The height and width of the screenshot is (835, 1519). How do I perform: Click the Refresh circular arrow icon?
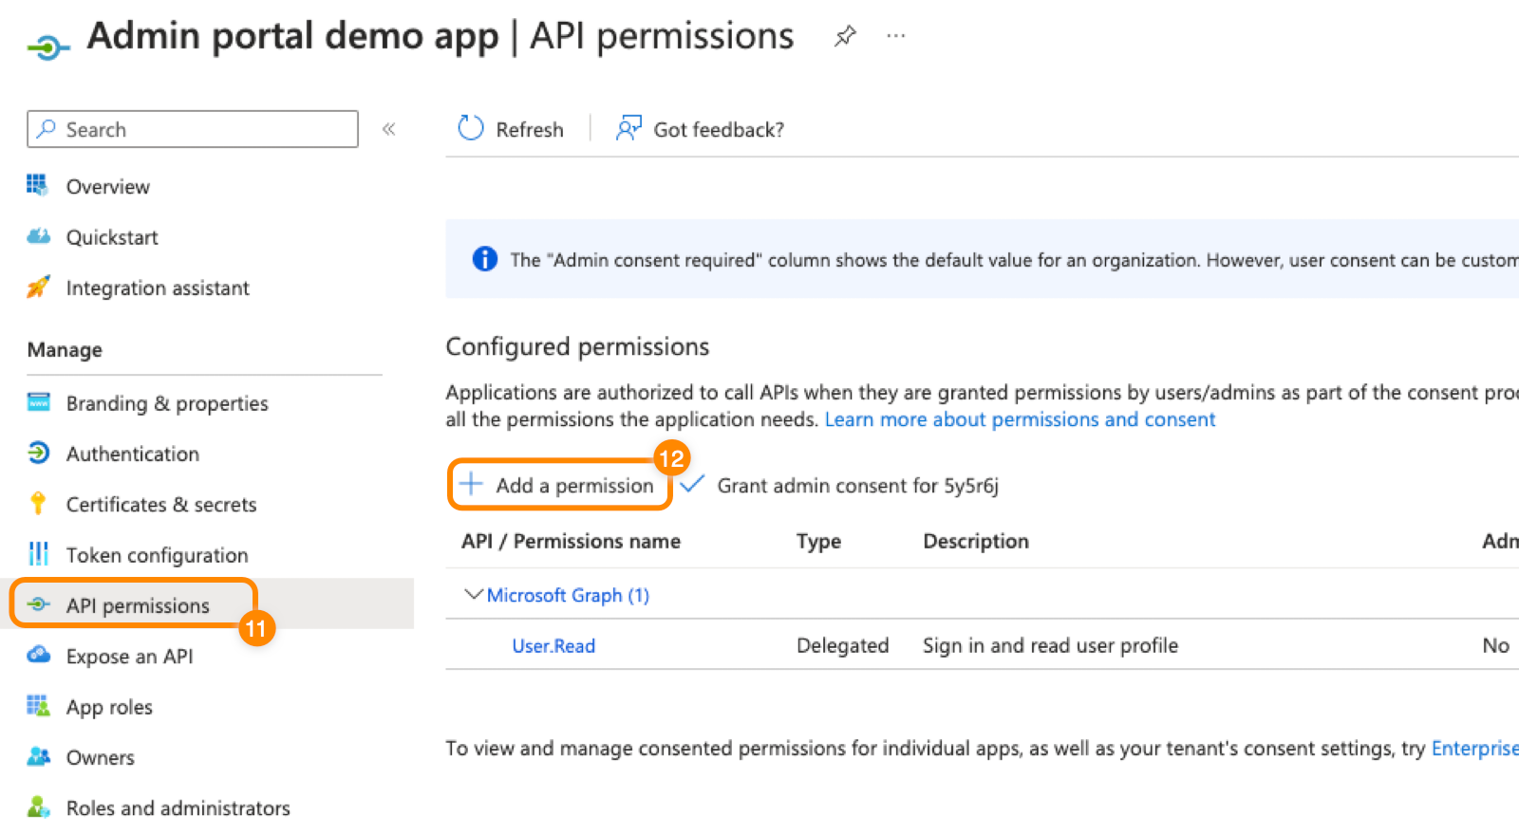(x=471, y=128)
